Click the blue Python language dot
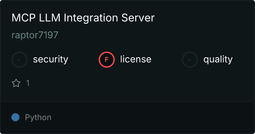Screen dimensions: 255x134 coord(15,117)
